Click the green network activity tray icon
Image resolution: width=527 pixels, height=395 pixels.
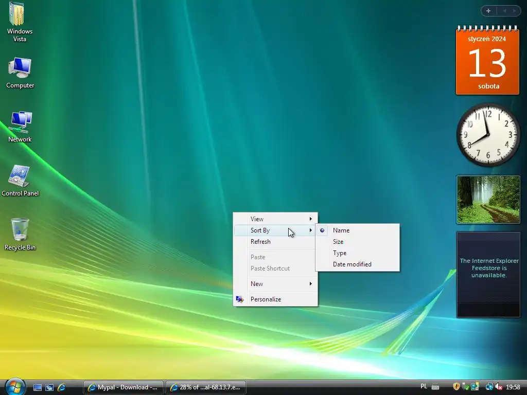point(465,387)
